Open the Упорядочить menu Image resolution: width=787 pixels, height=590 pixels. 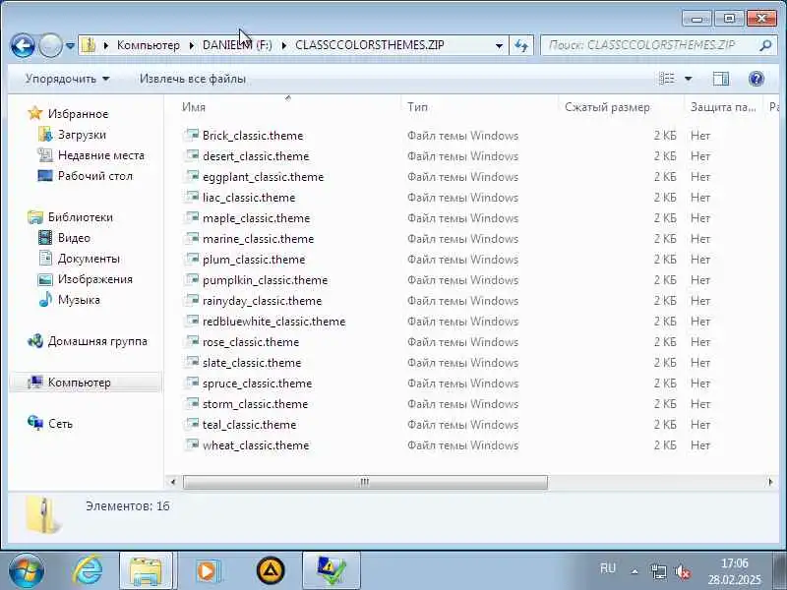[67, 79]
